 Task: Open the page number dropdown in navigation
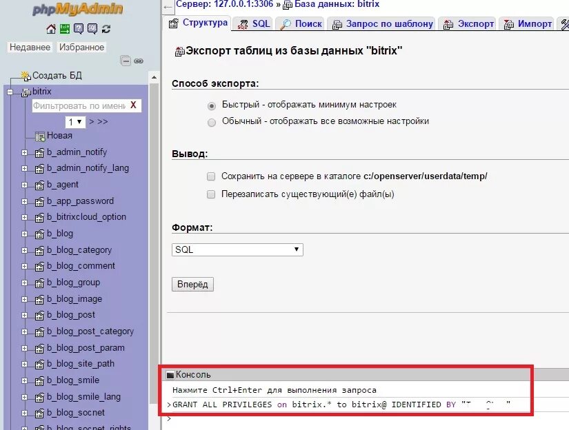[x=75, y=122]
